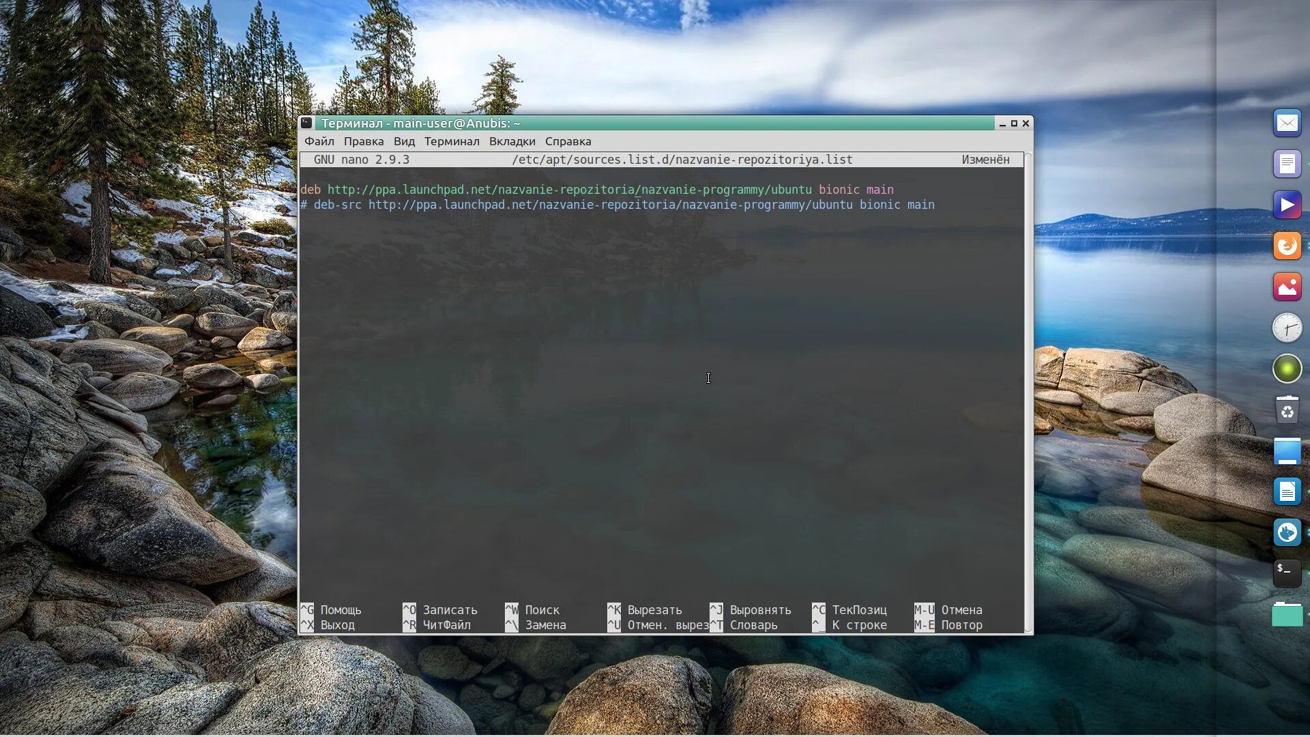
Task: Open the Вид menu
Action: [404, 141]
